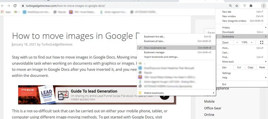Expand the More tools submenu
This screenshot has width=268, height=119.
click(241, 62)
